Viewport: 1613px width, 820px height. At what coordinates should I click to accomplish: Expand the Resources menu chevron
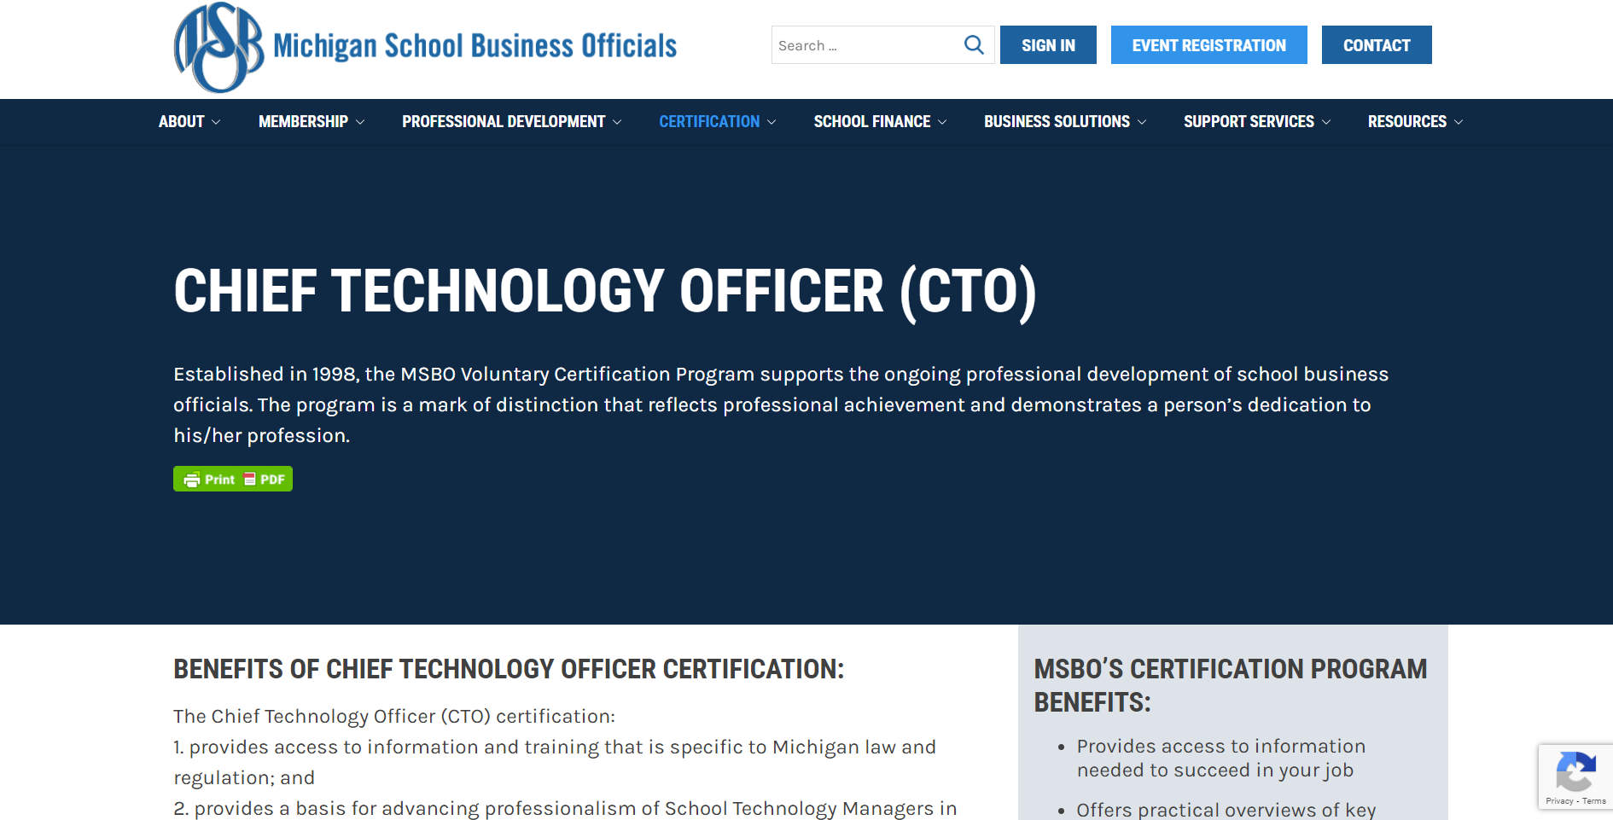[1459, 122]
